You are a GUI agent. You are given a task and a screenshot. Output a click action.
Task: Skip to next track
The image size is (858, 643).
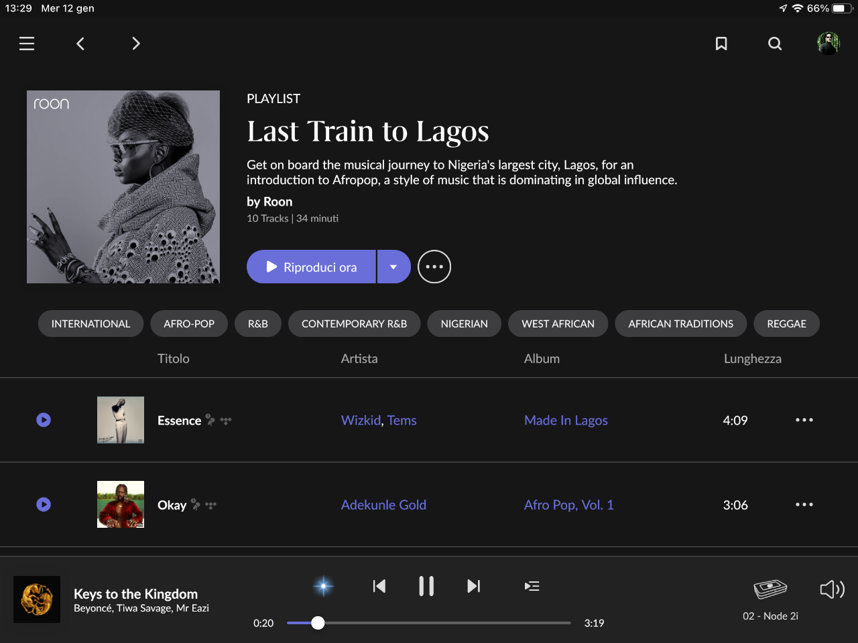click(x=473, y=586)
